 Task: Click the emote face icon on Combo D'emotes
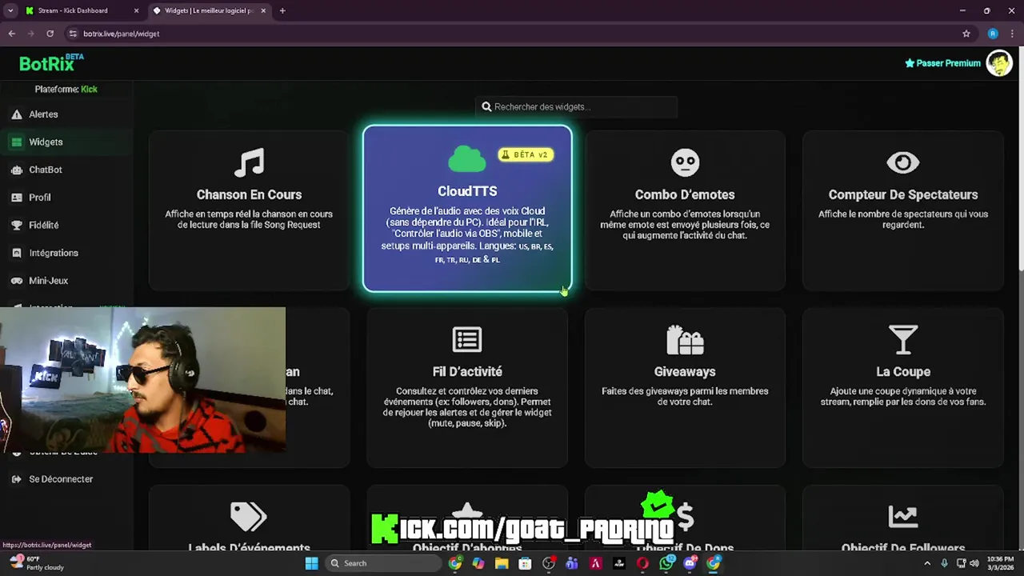(x=685, y=162)
